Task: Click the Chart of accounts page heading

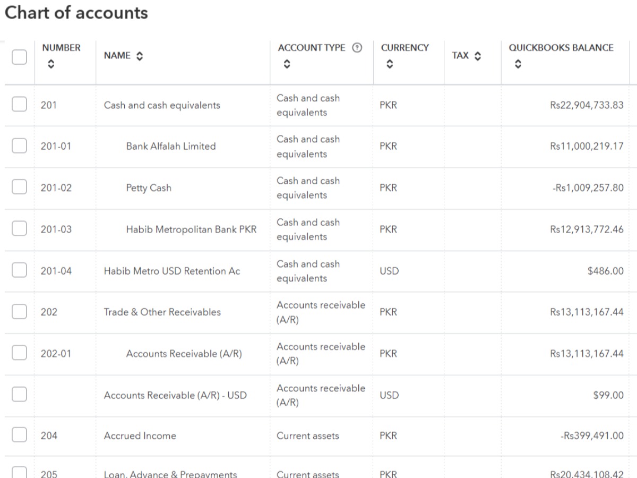Action: [x=76, y=13]
